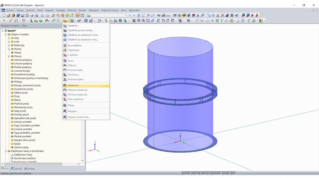Collapse Zatěžovací stavy a kombinace node
Viewport: 319px width, 178px height.
coord(6,151)
